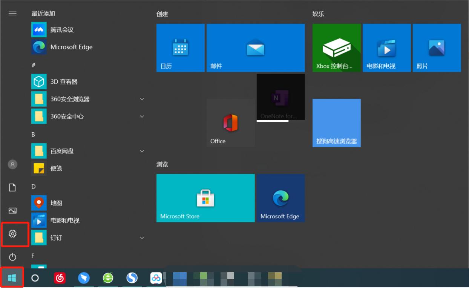Click the Windows Start button

pos(12,278)
